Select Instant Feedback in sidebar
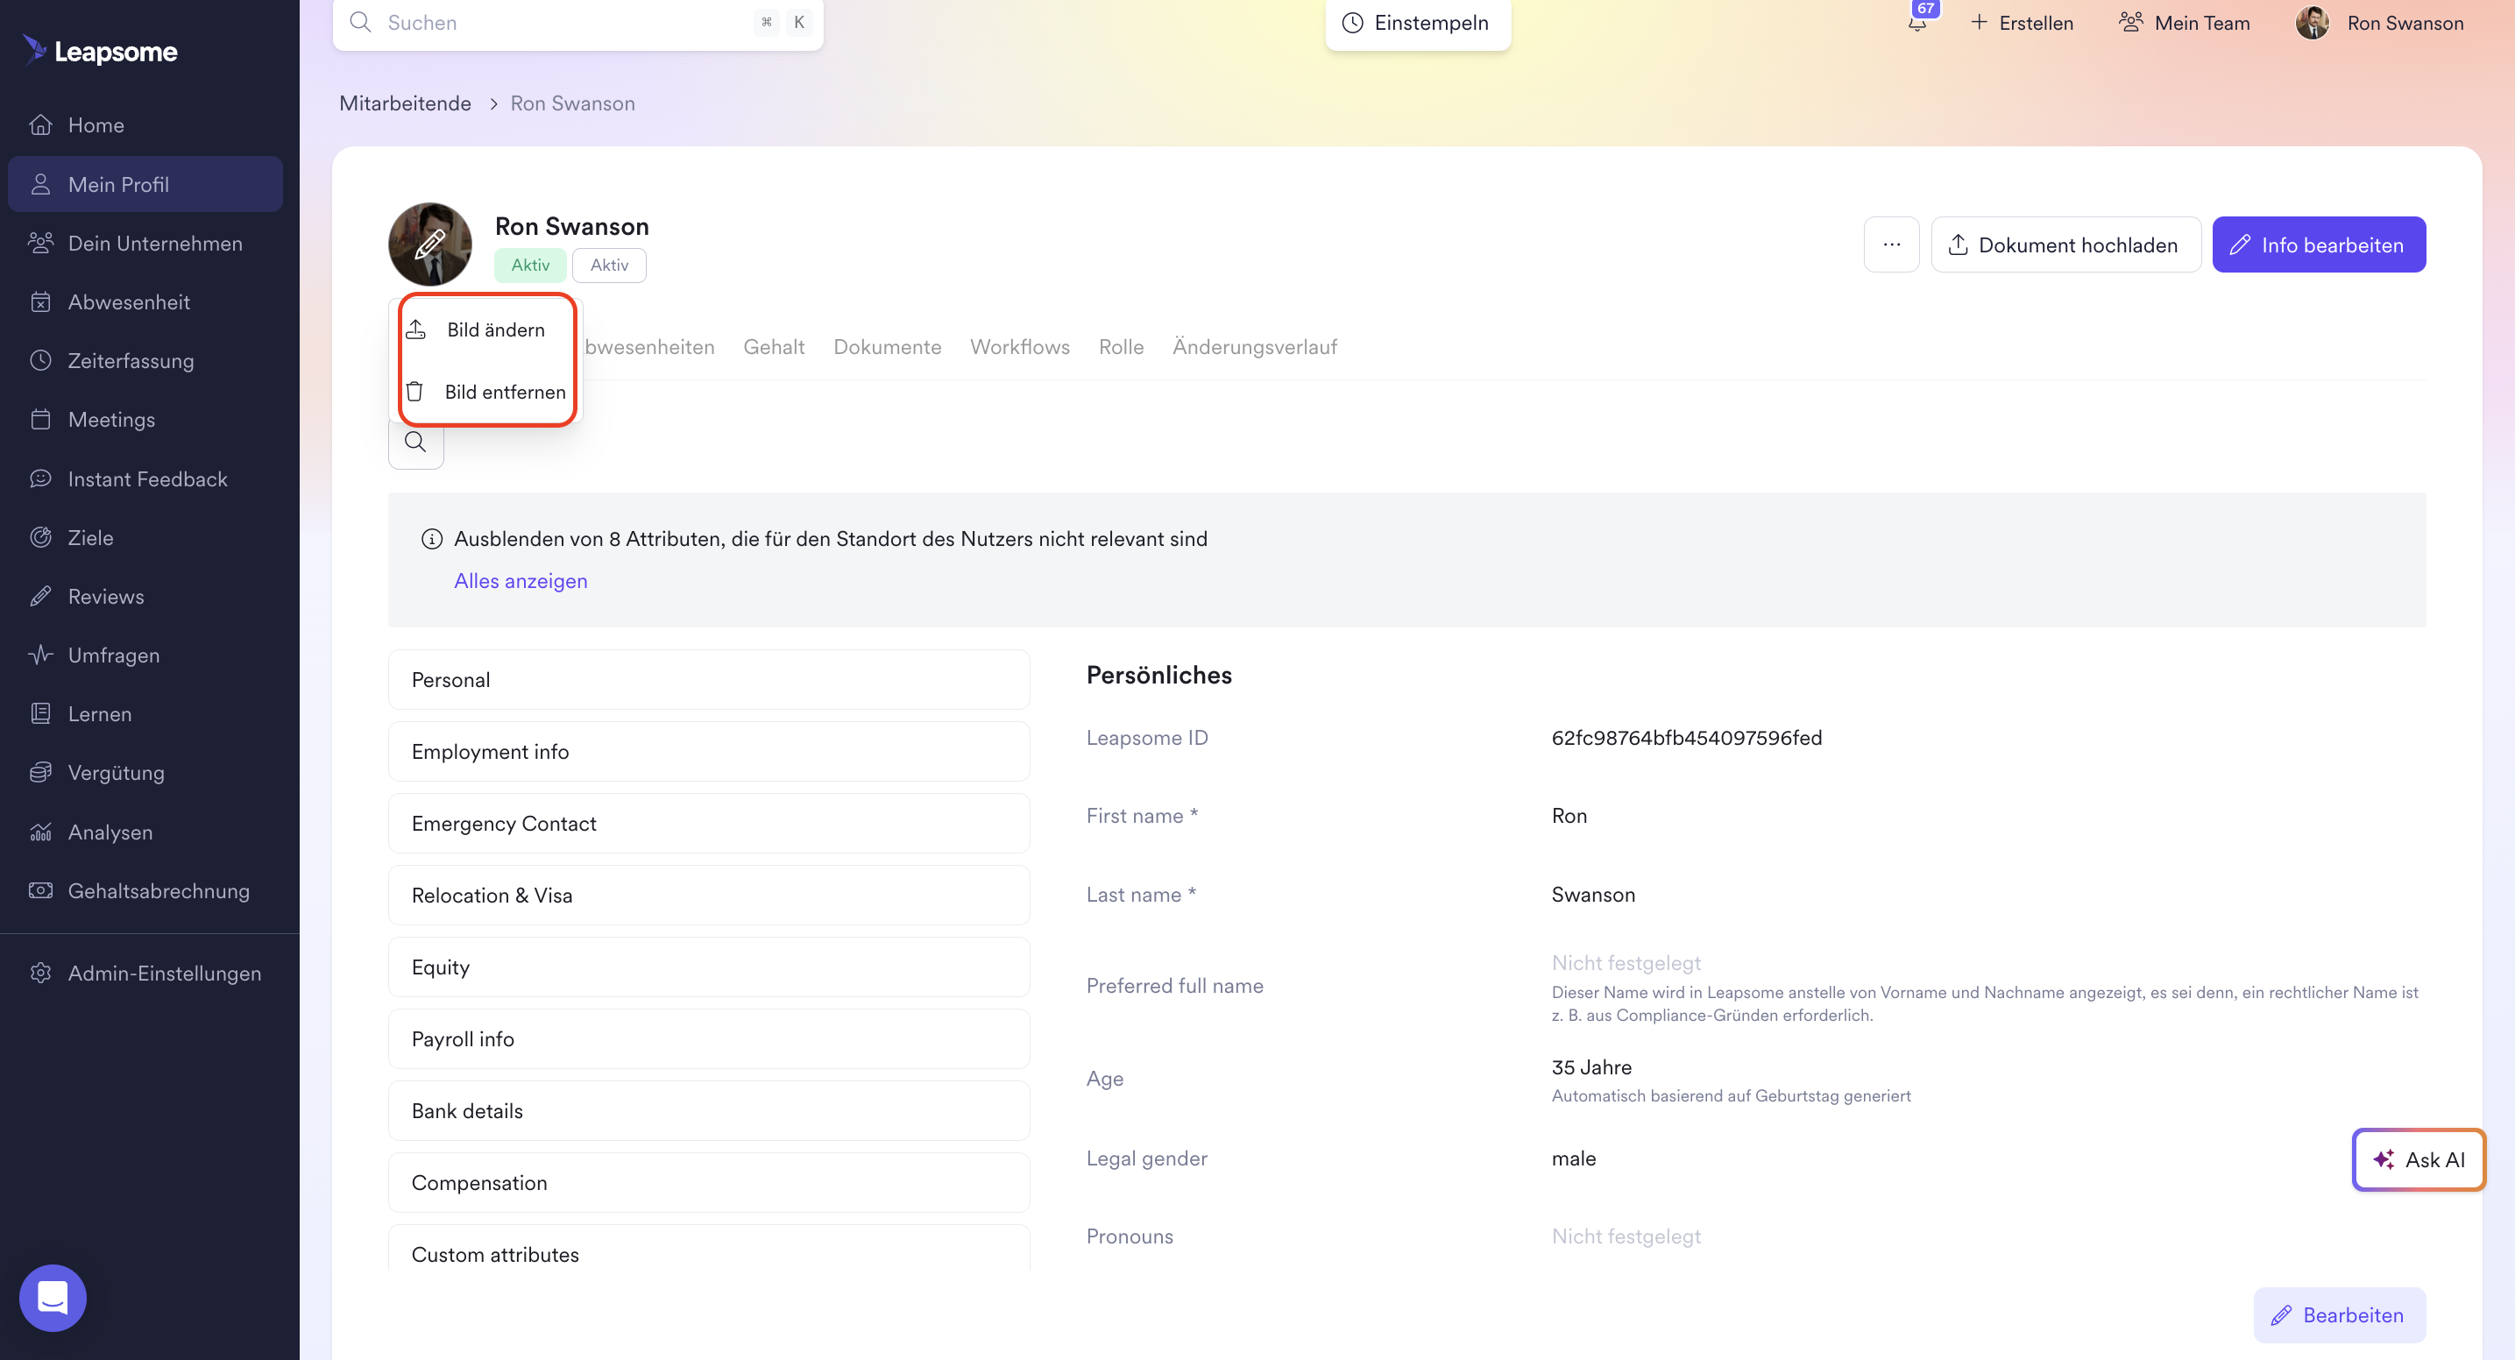 [x=148, y=478]
